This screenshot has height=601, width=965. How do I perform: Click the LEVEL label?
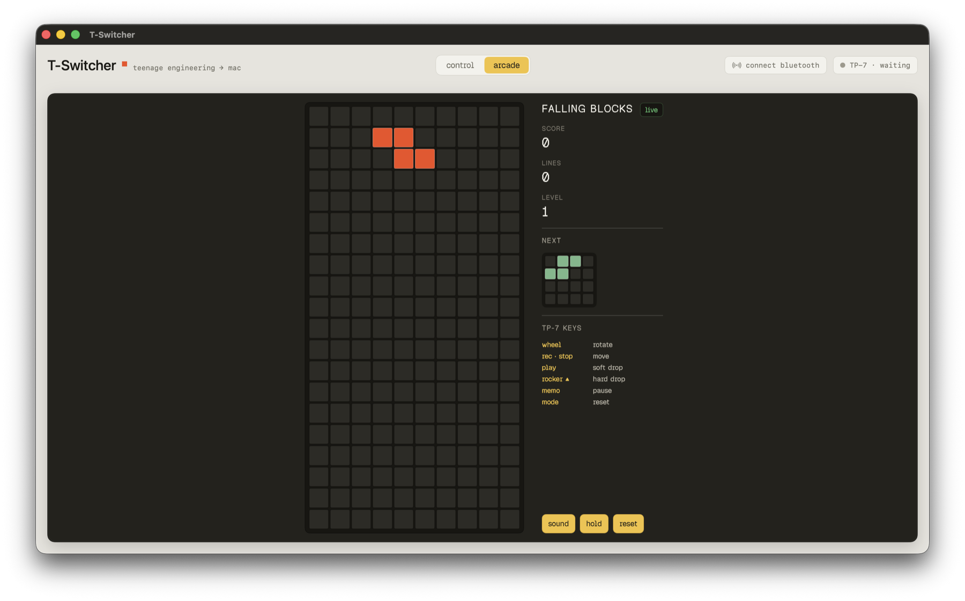coord(552,197)
